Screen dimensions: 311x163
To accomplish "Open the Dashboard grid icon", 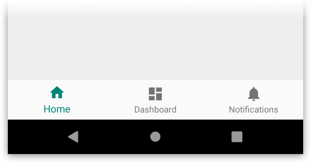I will coord(155,94).
